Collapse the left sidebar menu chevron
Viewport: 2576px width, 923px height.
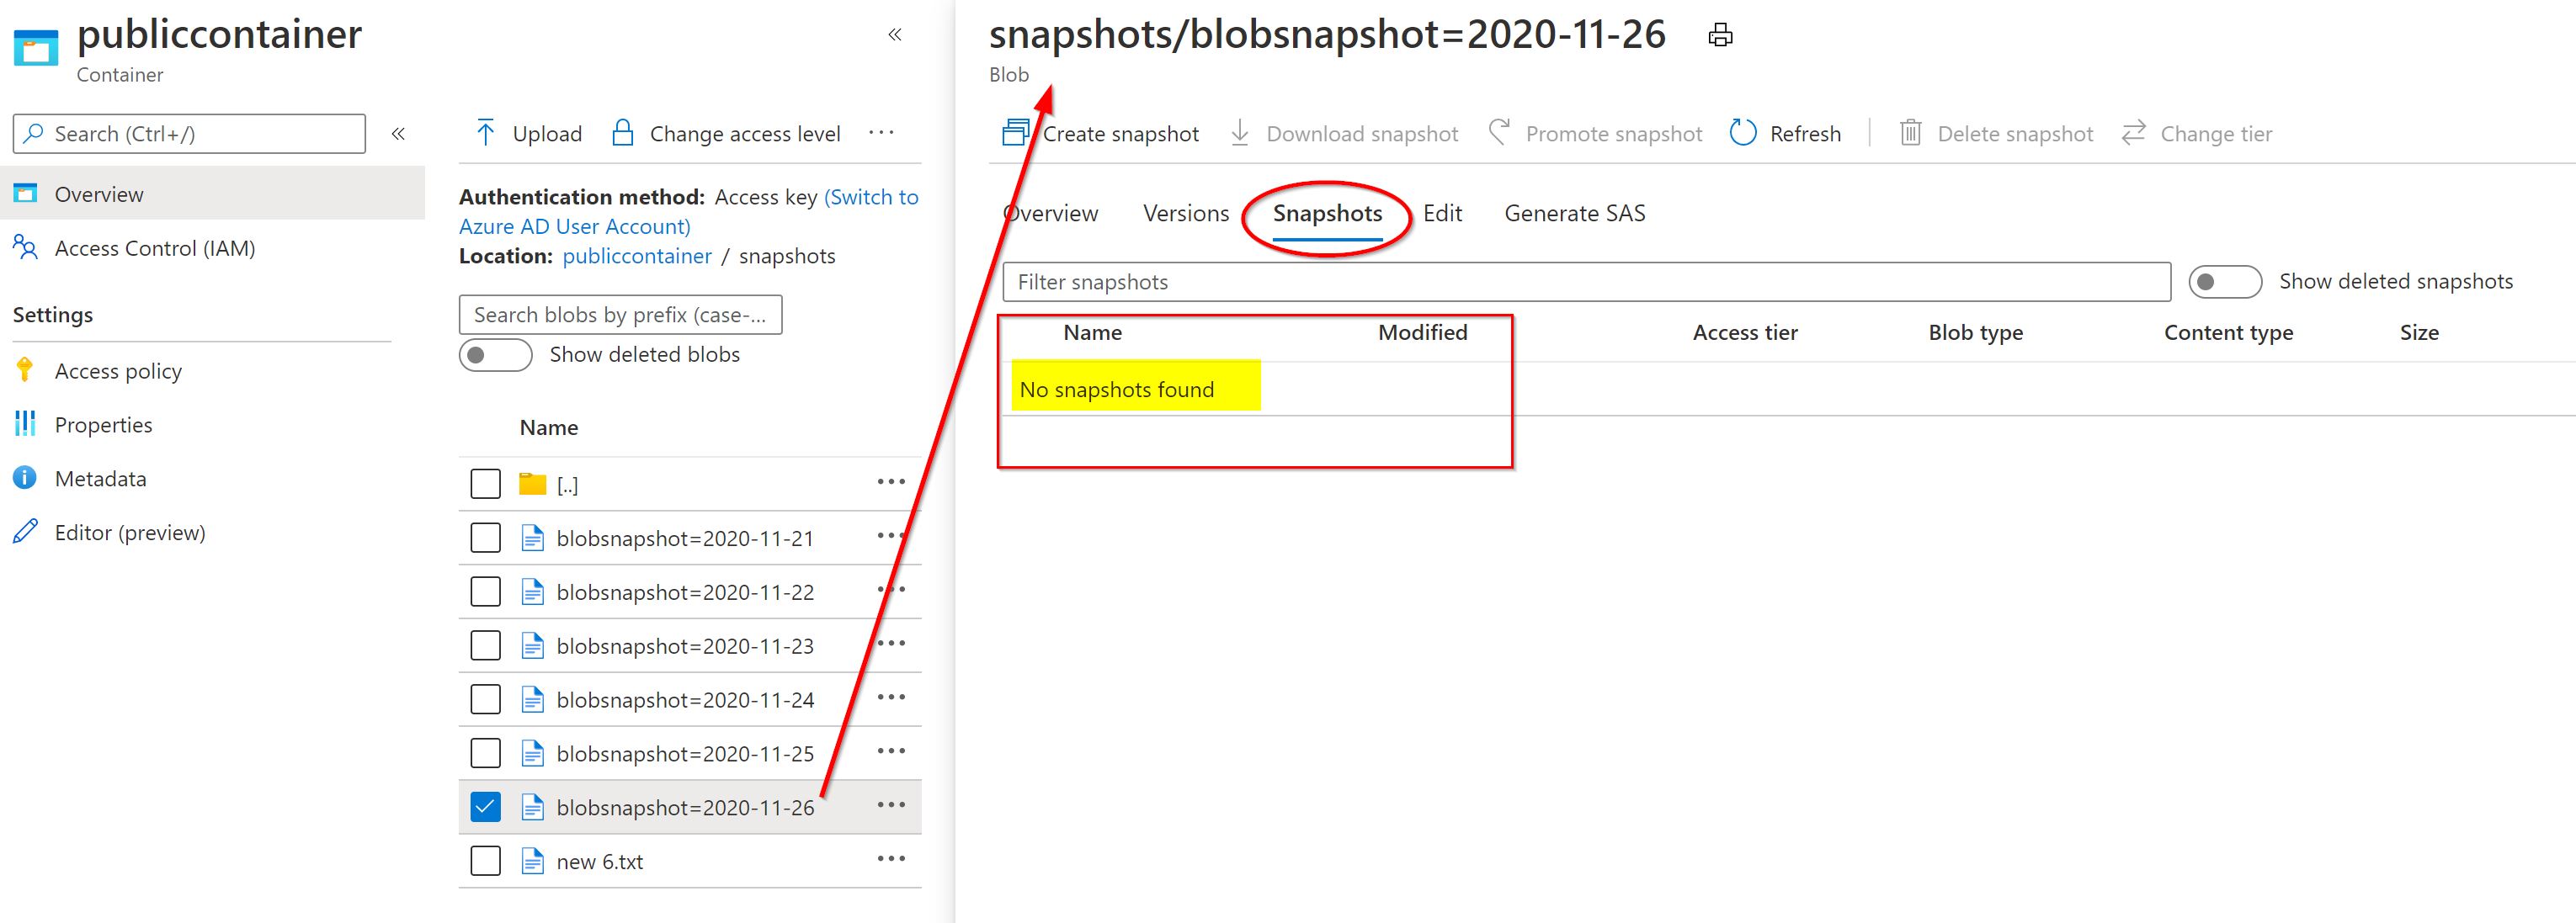pos(398,134)
